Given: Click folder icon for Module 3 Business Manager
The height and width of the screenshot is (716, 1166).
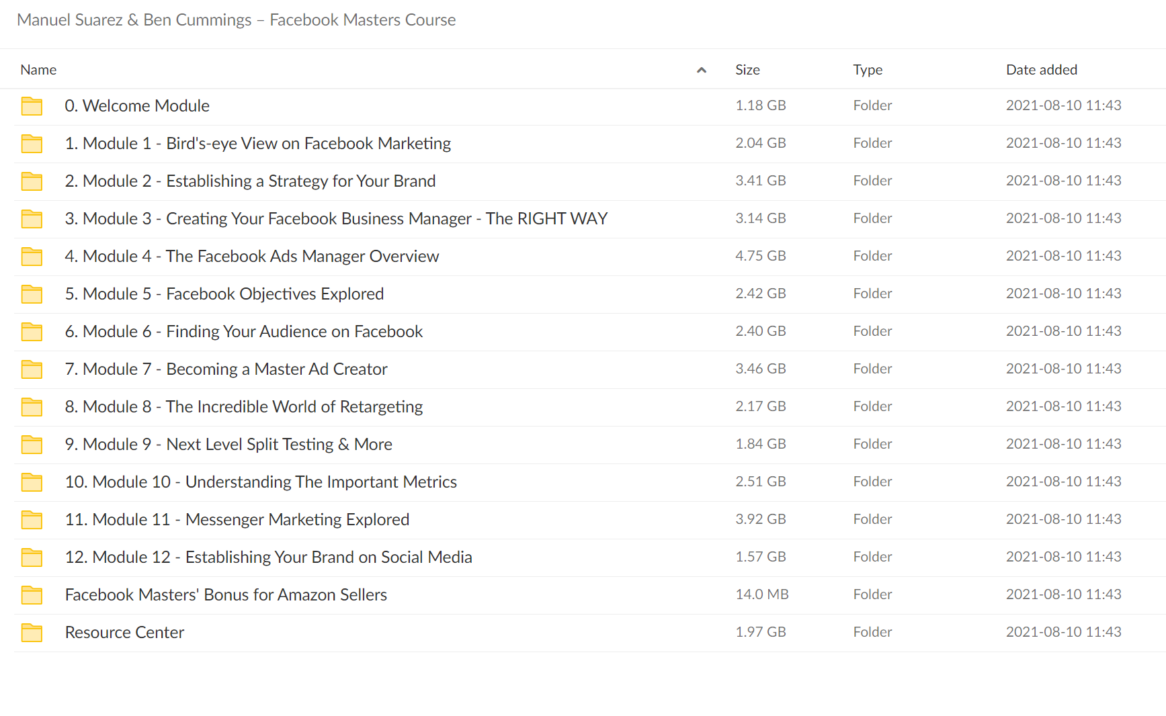Looking at the screenshot, I should pyautogui.click(x=32, y=219).
